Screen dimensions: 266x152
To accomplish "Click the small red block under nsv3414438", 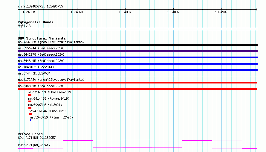I will (x=30, y=101).
